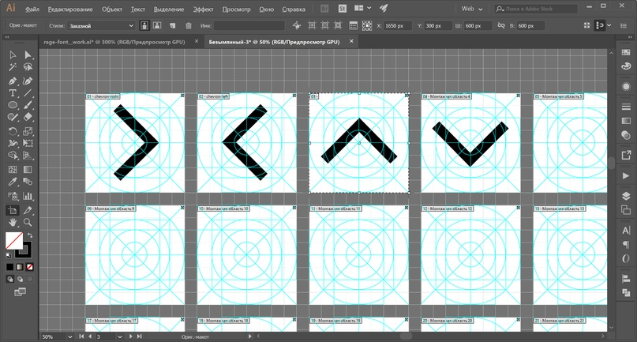The width and height of the screenshot is (637, 342).
Task: Toggle show cross hairs
Action: (325, 25)
